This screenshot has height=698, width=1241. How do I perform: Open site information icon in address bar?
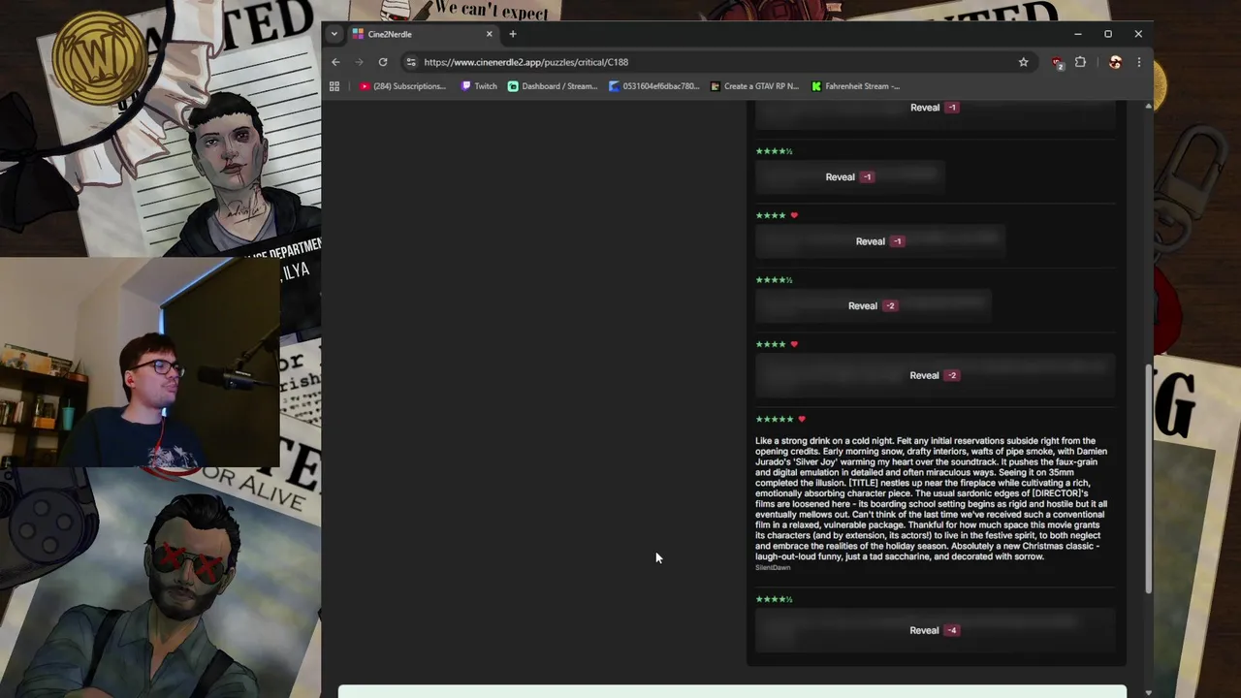[x=411, y=62]
